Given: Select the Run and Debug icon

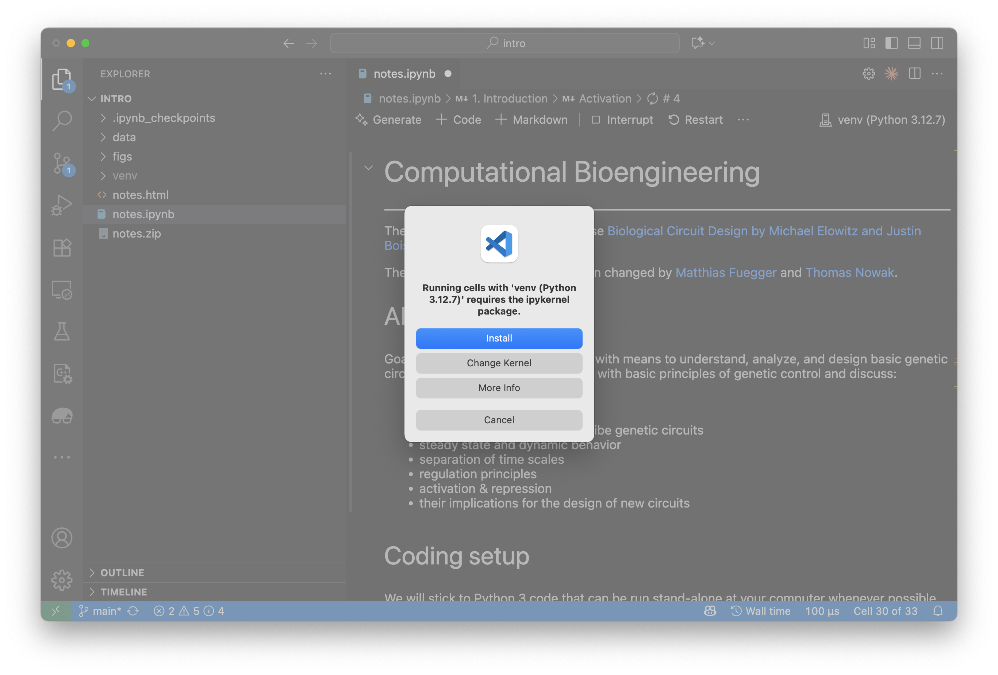Looking at the screenshot, I should pyautogui.click(x=62, y=205).
